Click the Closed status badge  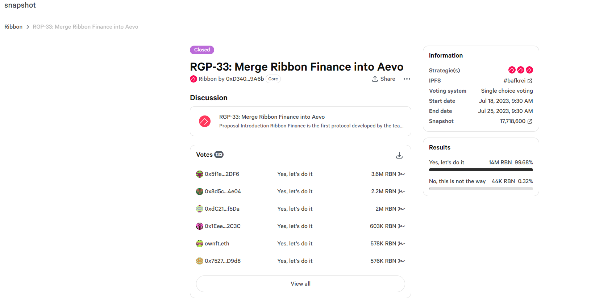click(202, 50)
